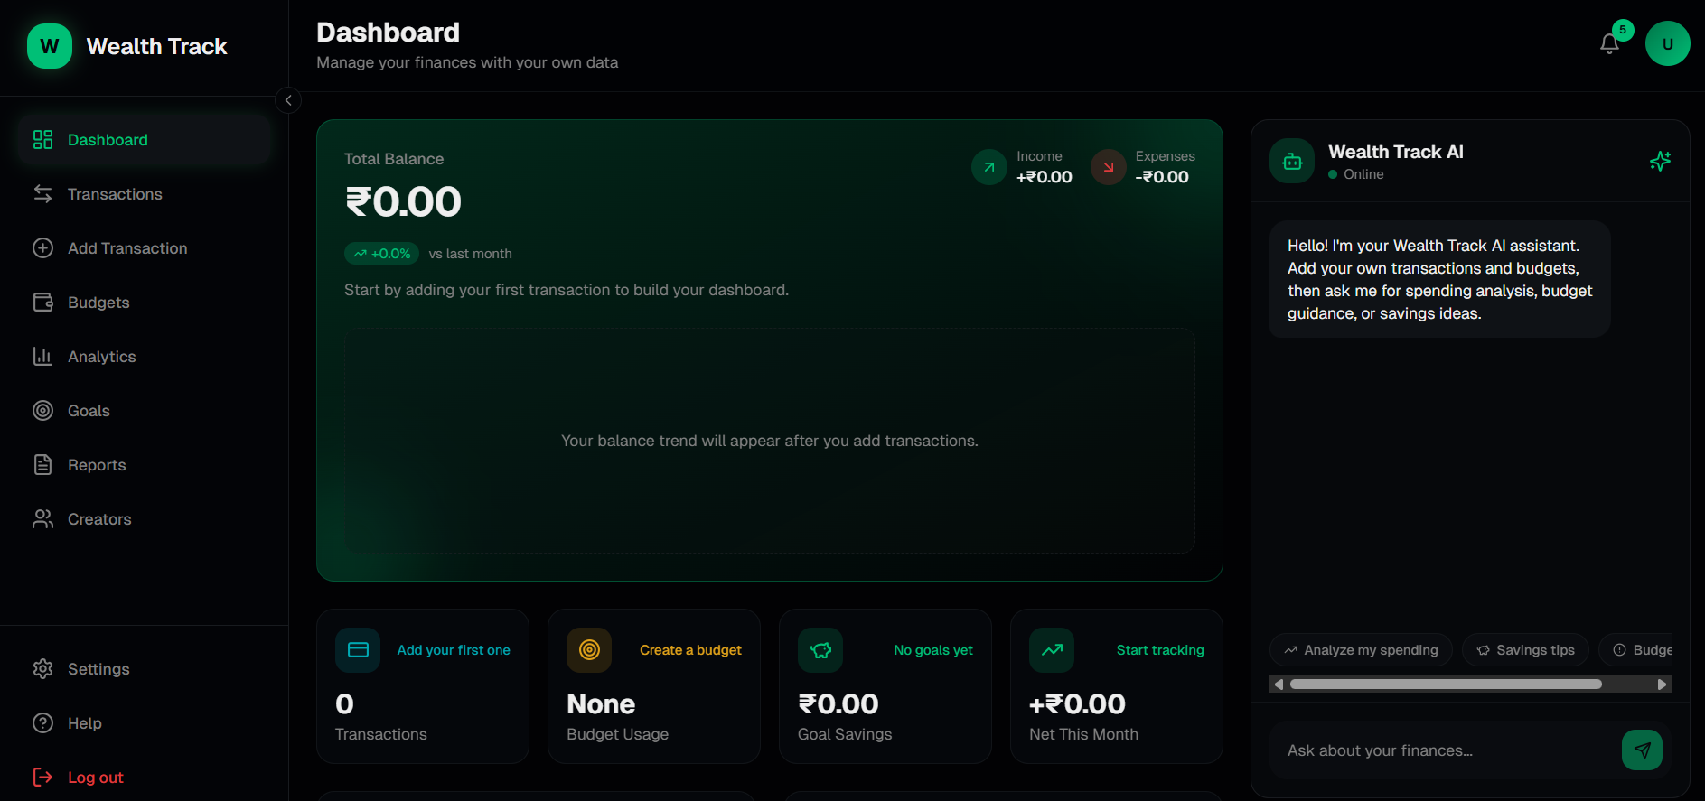Open notifications via the bell icon
The width and height of the screenshot is (1705, 801).
[x=1608, y=42]
